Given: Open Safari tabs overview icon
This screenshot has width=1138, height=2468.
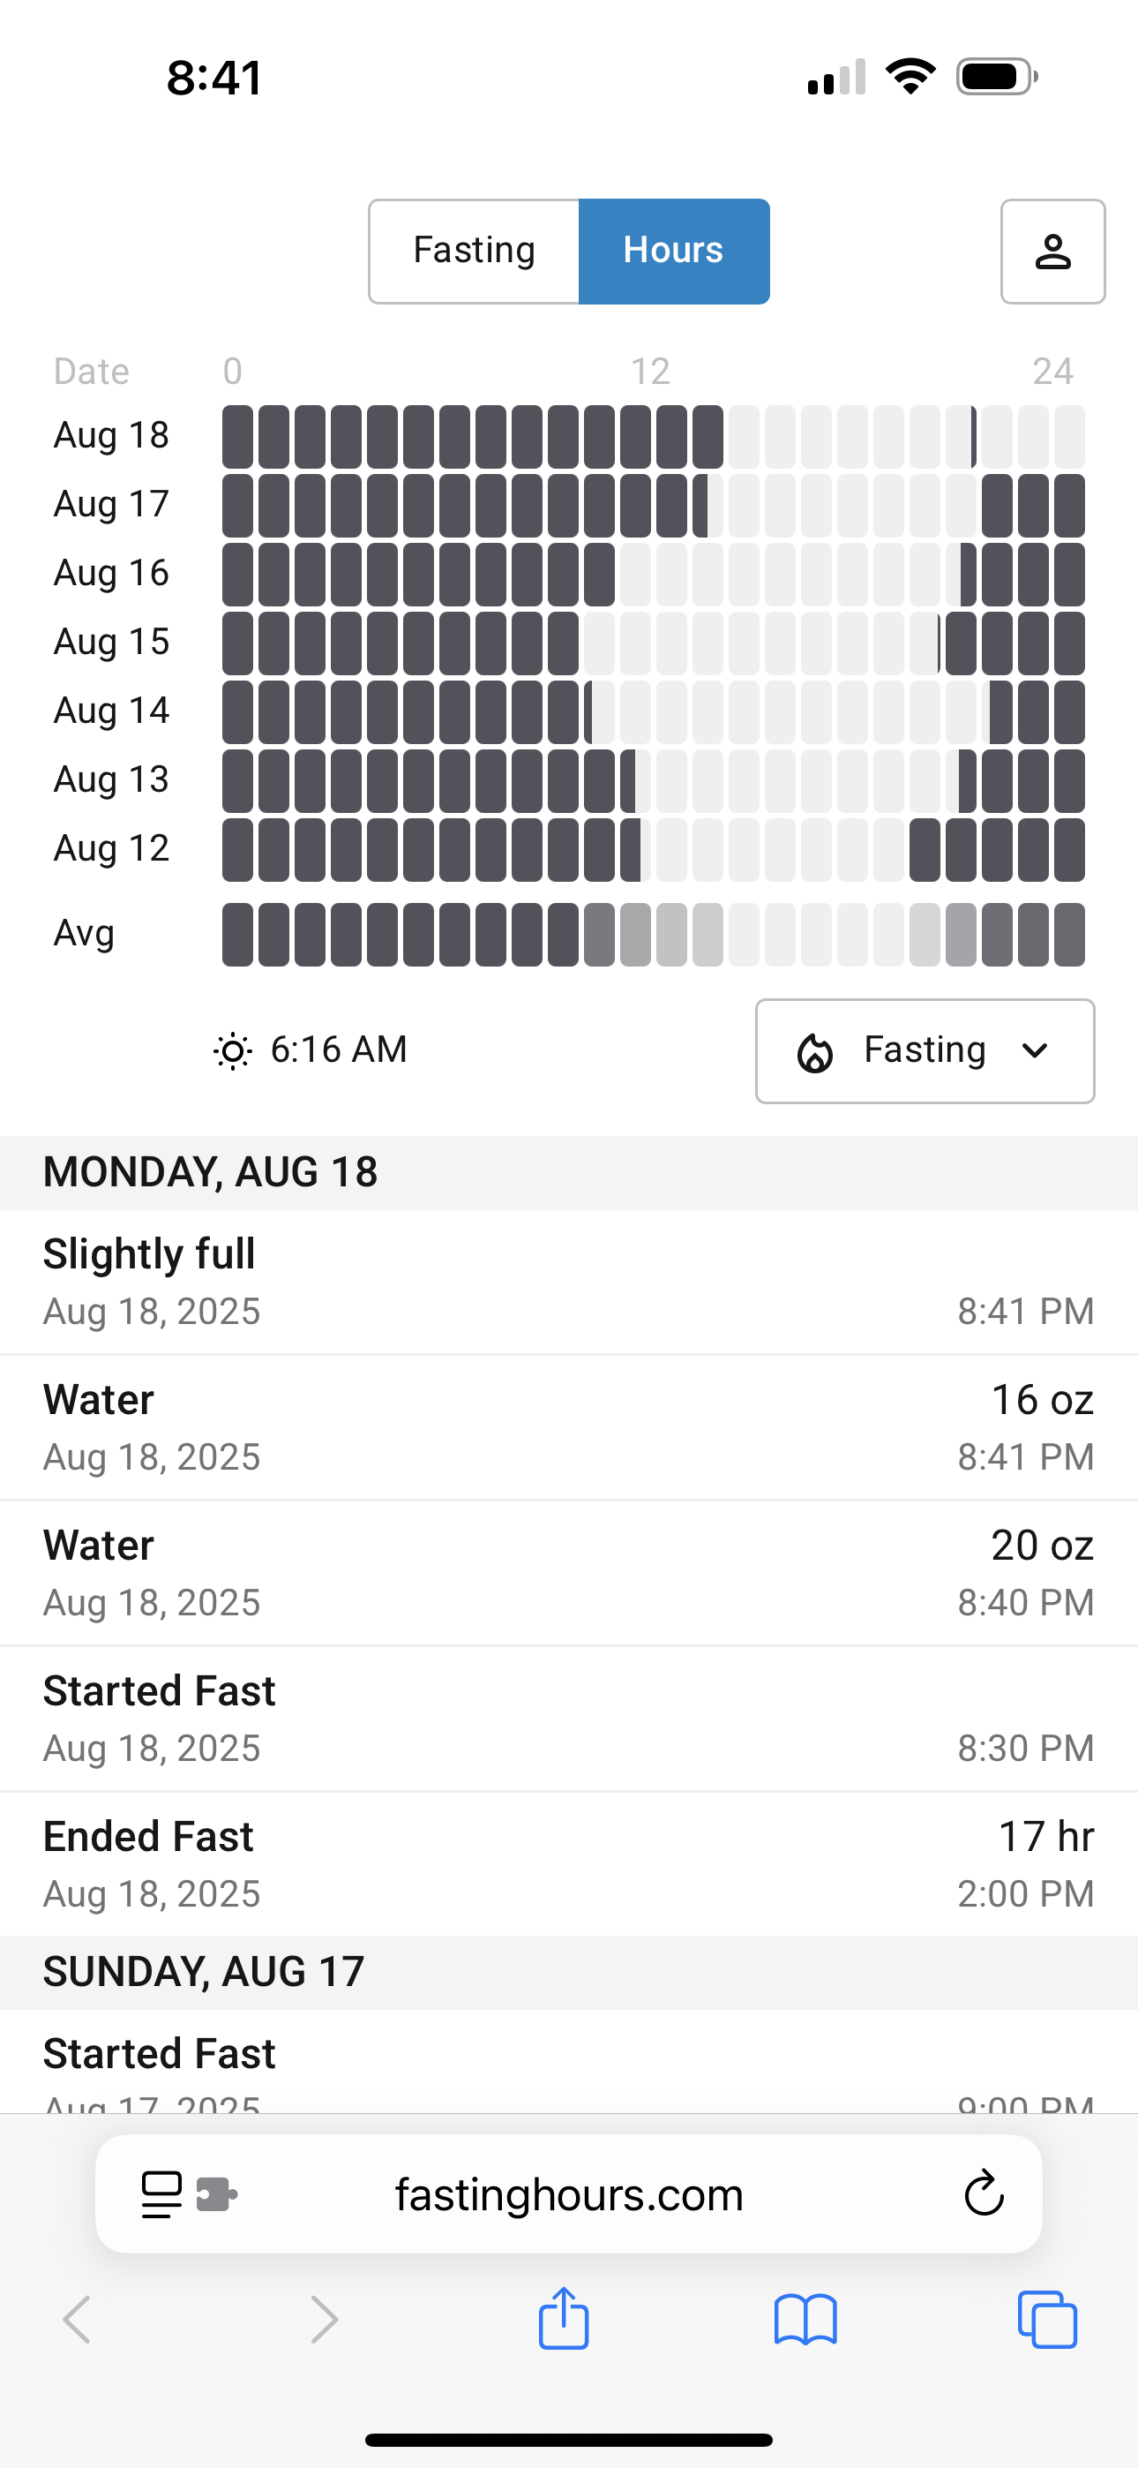Looking at the screenshot, I should [x=1047, y=2320].
